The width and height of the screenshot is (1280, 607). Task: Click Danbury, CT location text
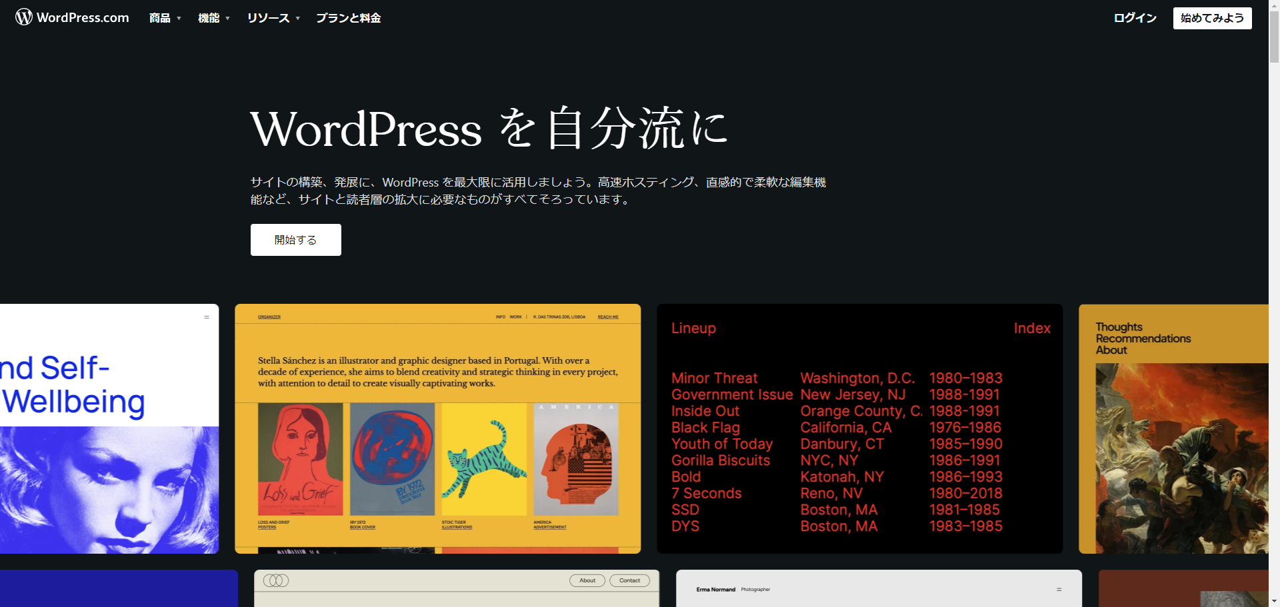pyautogui.click(x=842, y=444)
